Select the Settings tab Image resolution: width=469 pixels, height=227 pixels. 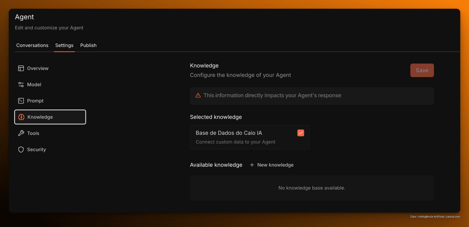click(x=64, y=45)
